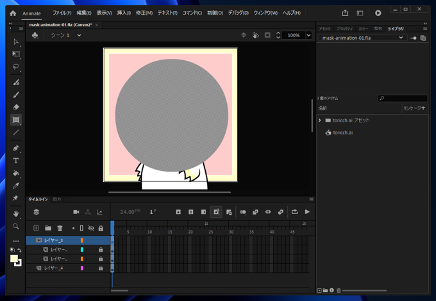This screenshot has width=436, height=301.
Task: Expand the toricch.ai アセット folder
Action: pos(319,120)
